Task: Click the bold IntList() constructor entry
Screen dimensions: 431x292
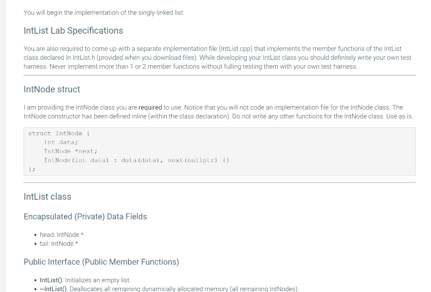Action: [51, 280]
